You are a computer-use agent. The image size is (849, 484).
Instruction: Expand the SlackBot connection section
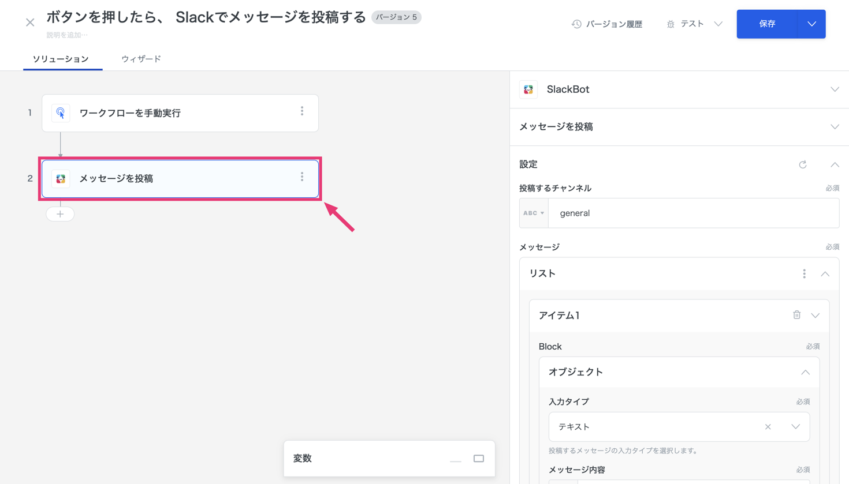pos(835,89)
